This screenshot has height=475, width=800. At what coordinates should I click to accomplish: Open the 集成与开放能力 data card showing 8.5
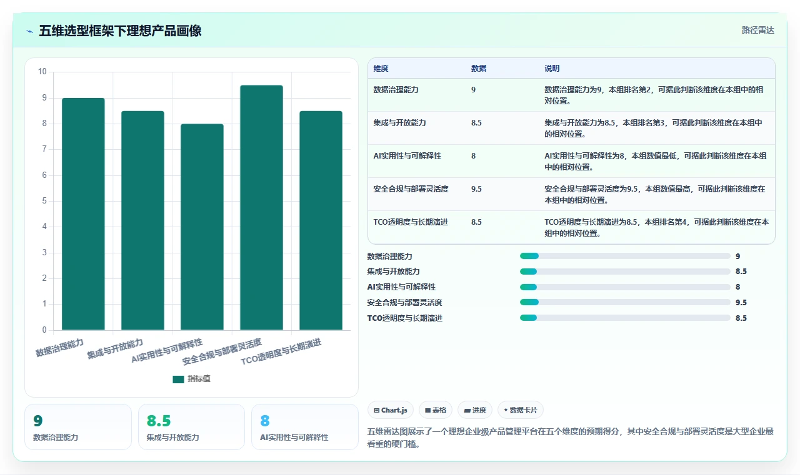[191, 427]
